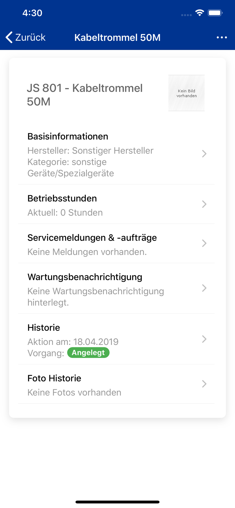Tap the 'Kein Bild vorhanden' placeholder image
Viewport: 235px width, 508px height.
pos(186,93)
